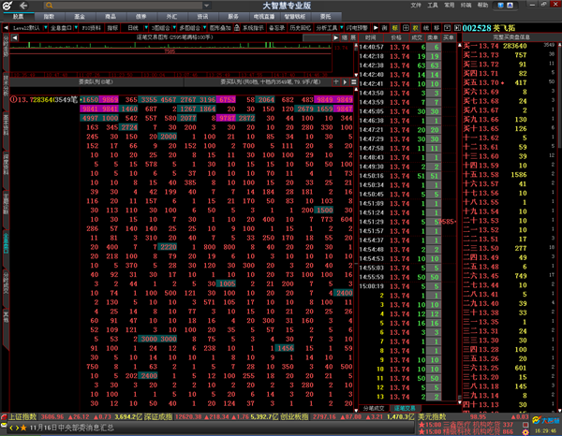The width and height of the screenshot is (562, 436).
Task: Open the 分析工具 dropdown arrow
Action: point(342,27)
